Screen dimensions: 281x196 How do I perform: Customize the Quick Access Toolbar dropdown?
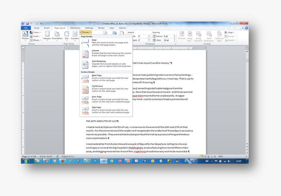pos(41,24)
